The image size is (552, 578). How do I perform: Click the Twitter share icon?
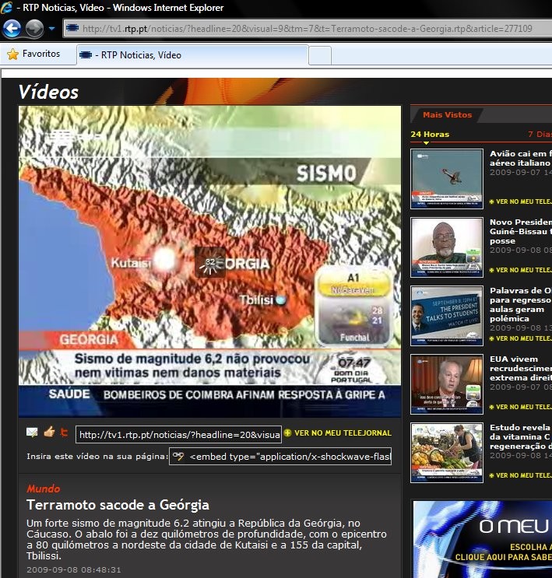65,432
